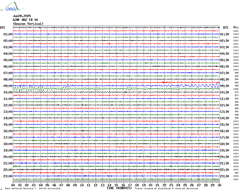Click the OFGC logo at top left
Image resolution: width=240 pixels, height=192 pixels.
(x=12, y=6)
